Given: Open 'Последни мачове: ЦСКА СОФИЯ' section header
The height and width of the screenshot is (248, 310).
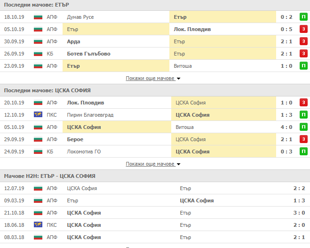Looking at the screenshot, I should point(155,90).
